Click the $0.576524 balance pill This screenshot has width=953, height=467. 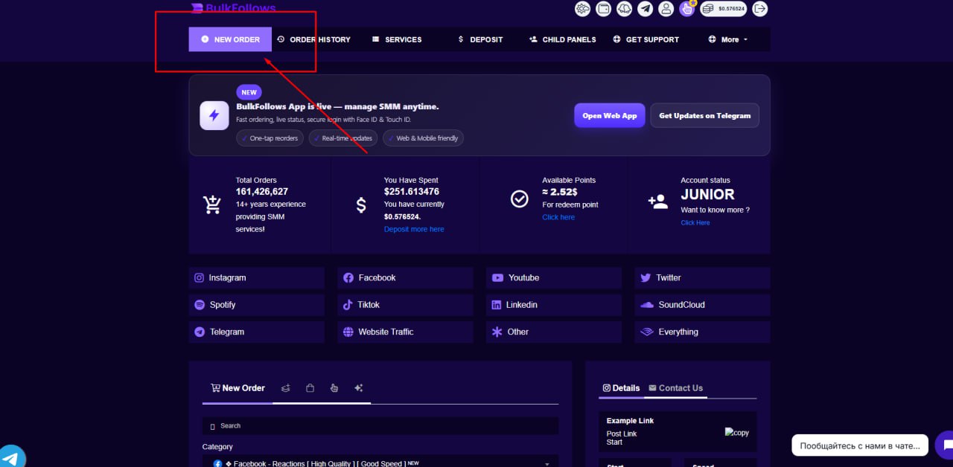(x=723, y=9)
